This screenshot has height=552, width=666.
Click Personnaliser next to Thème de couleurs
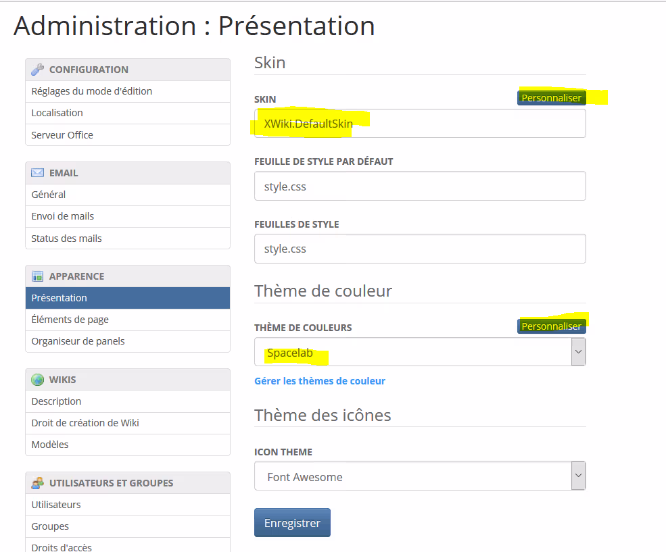click(x=551, y=326)
